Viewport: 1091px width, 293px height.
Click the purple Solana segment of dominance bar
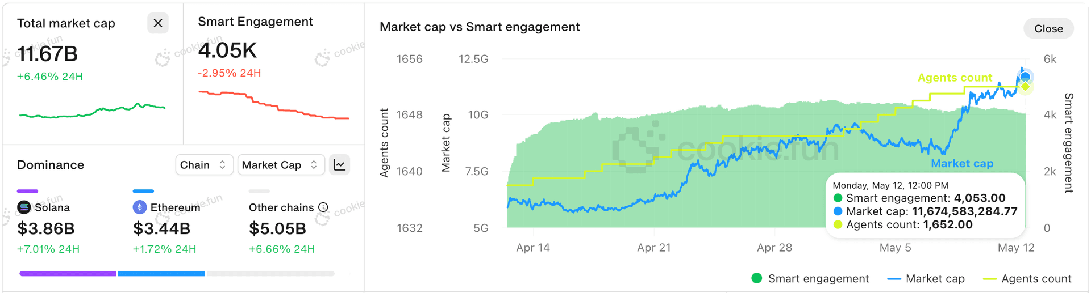68,273
